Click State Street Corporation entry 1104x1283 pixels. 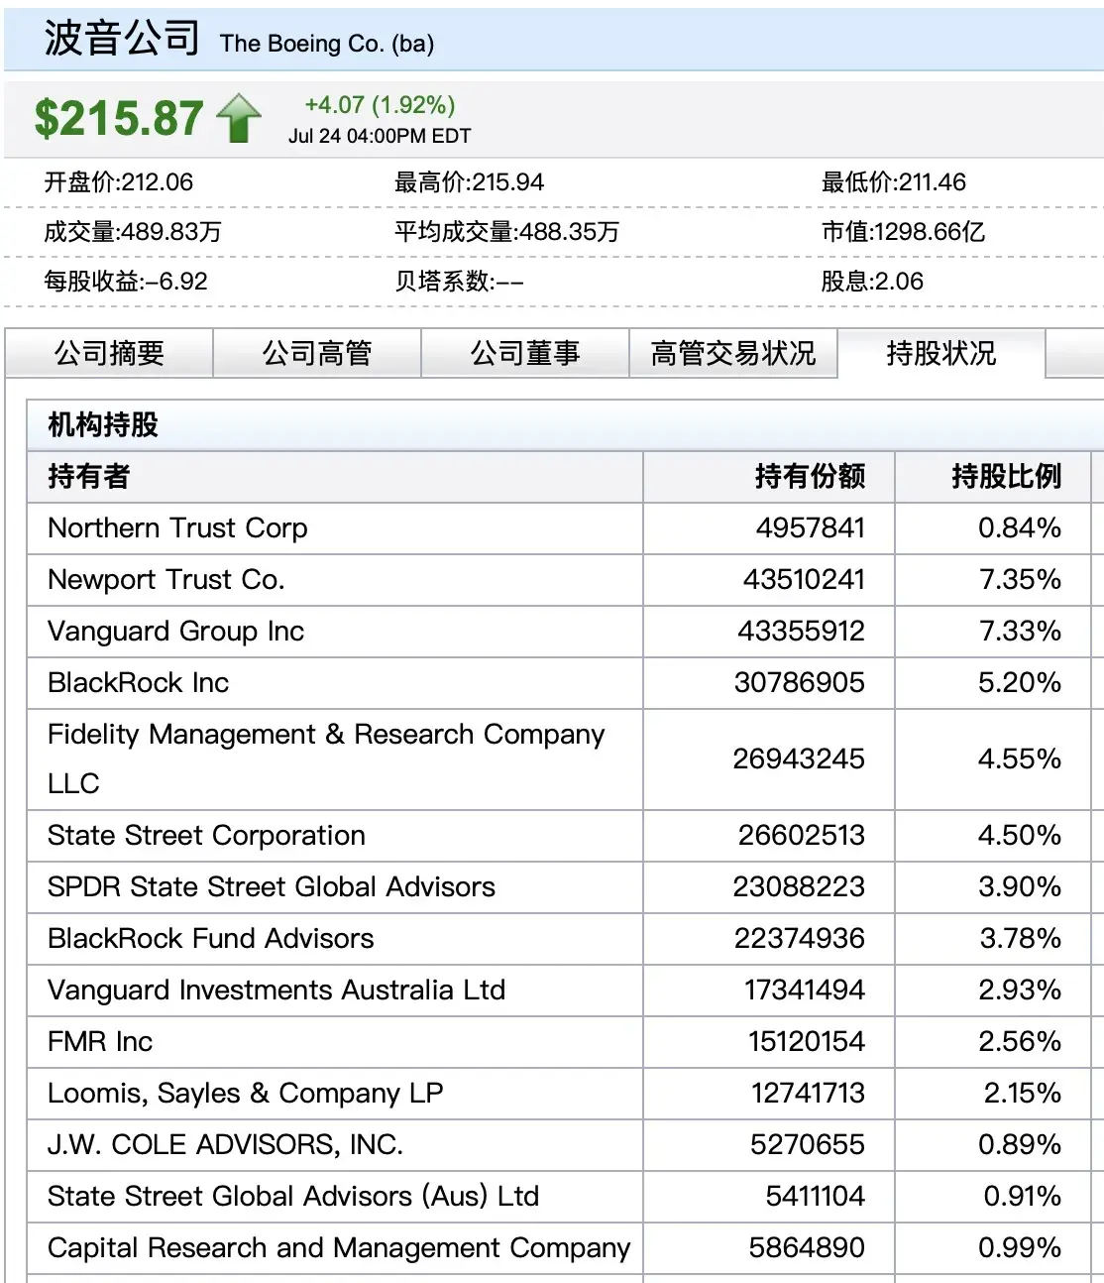tap(206, 836)
